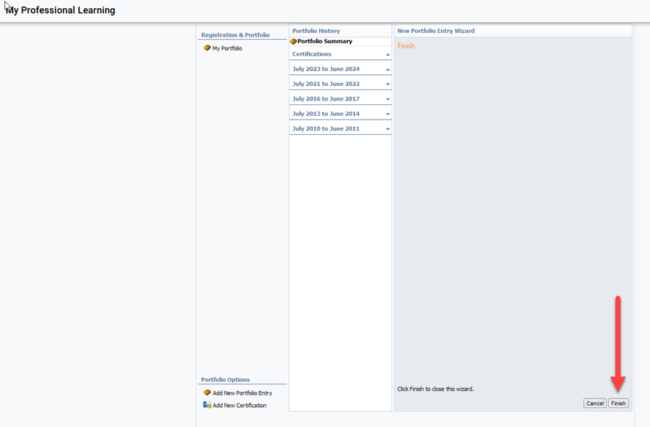The width and height of the screenshot is (650, 427).
Task: Expand the July 2021 to June 2022 arrow
Action: point(387,84)
